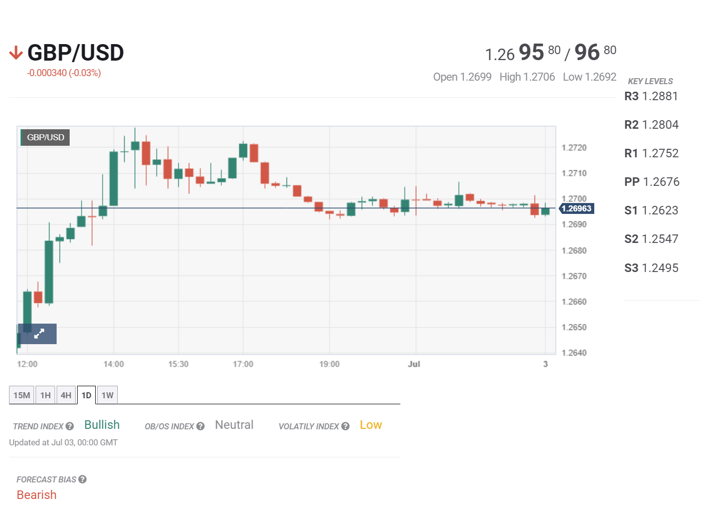Screen dimensions: 704x526
Task: Click the PP 1.2676 pivot point level
Action: [x=652, y=182]
